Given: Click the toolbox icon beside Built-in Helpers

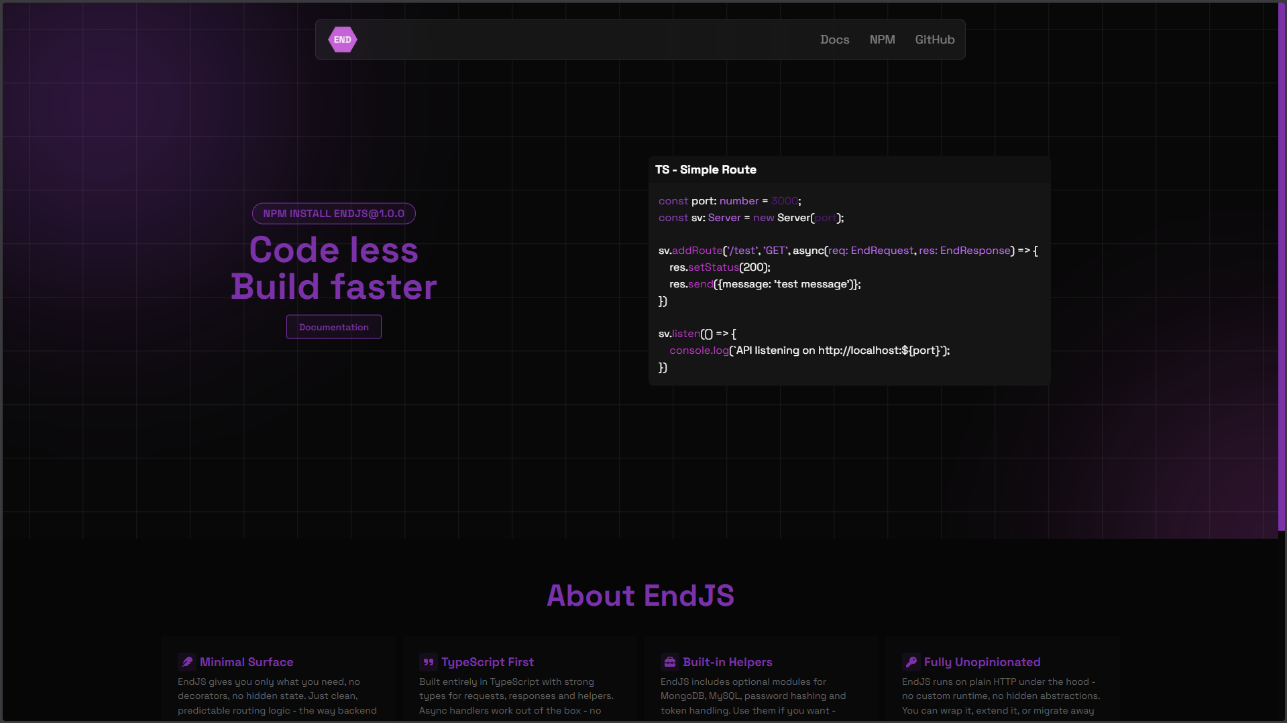Looking at the screenshot, I should point(669,662).
